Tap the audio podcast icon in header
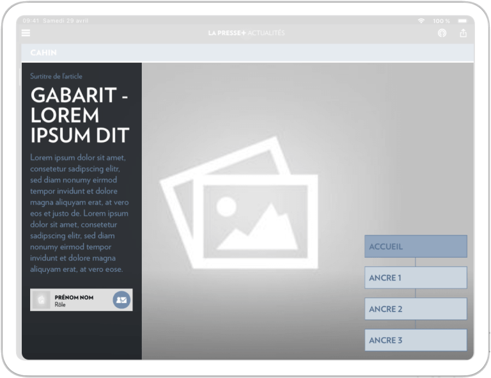This screenshot has width=491, height=378. (442, 33)
